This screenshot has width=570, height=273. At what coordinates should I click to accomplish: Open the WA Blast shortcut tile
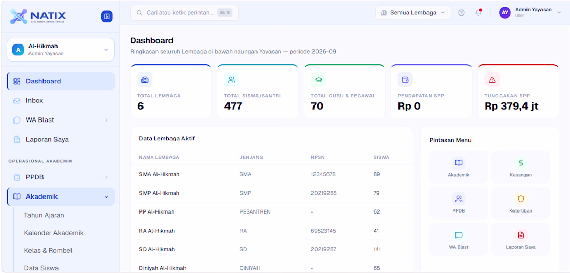pos(459,239)
